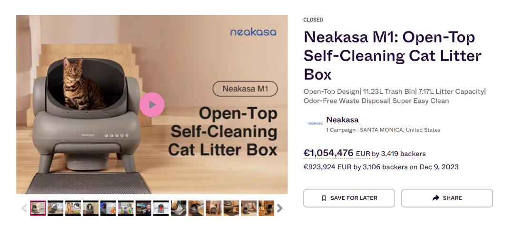Select the second gallery thumbnail

55,208
